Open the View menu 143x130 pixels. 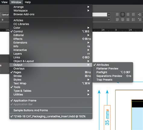pos(5,2)
